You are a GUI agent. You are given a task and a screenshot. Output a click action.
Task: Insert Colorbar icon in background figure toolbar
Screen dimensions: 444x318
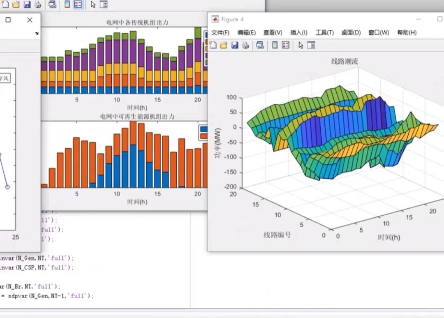coord(67,4)
